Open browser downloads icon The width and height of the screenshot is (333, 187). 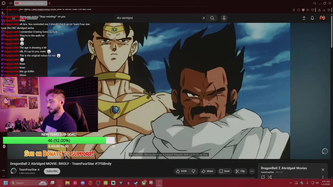(x=324, y=10)
